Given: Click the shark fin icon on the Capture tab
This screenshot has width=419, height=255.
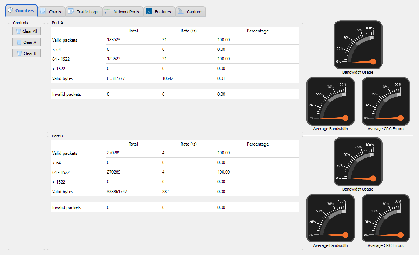Looking at the screenshot, I should click(180, 11).
